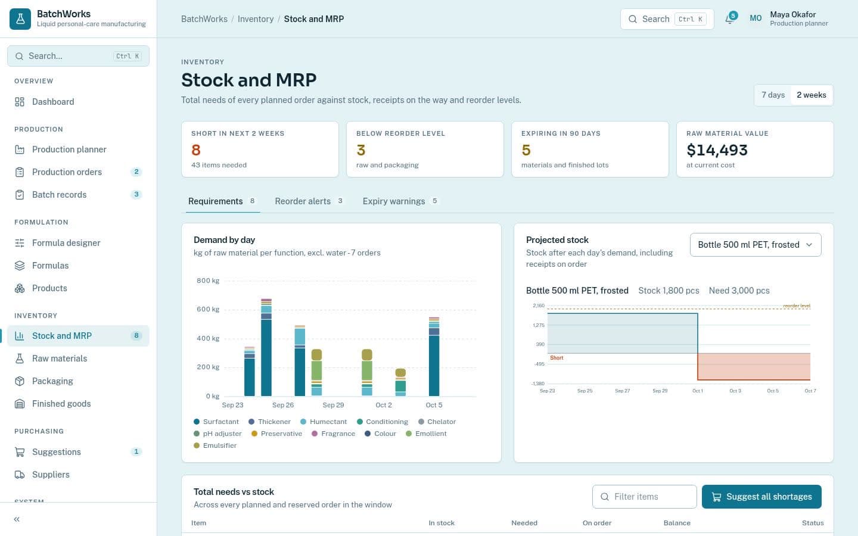Click the BatchWorks flask logo icon
Screen dimensions: 858x536
tap(20, 19)
